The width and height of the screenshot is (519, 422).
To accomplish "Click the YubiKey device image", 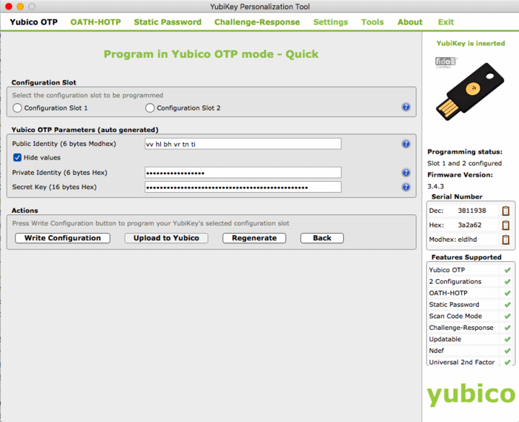I will tap(470, 91).
